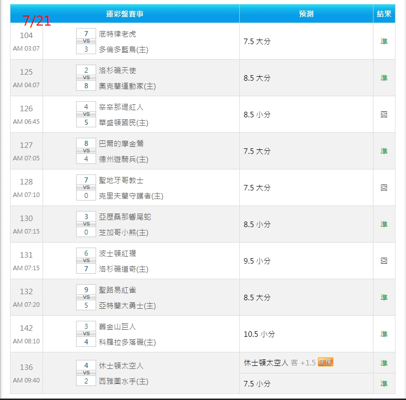Click the 囧 result icon for game 128
This screenshot has height=400, width=406.
click(x=384, y=187)
